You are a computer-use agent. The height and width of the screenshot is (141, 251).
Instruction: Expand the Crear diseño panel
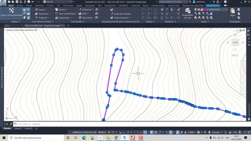coord(84,22)
